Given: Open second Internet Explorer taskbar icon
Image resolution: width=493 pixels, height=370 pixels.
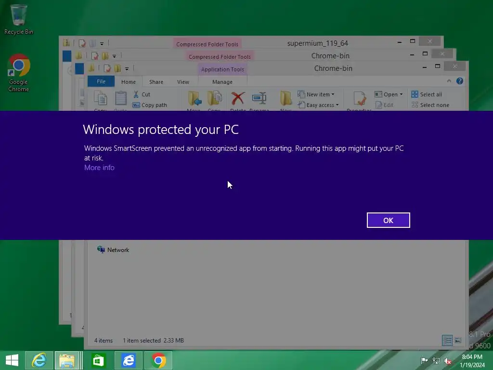Looking at the screenshot, I should click(128, 360).
